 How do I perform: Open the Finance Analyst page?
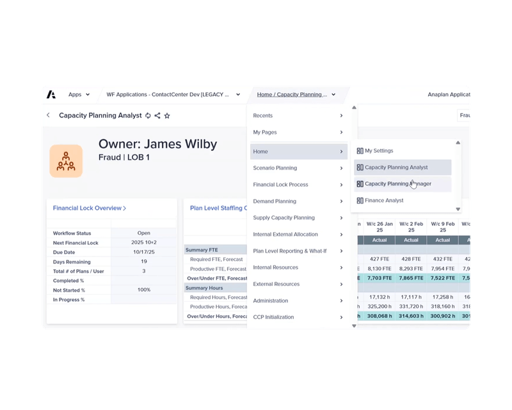(403, 200)
